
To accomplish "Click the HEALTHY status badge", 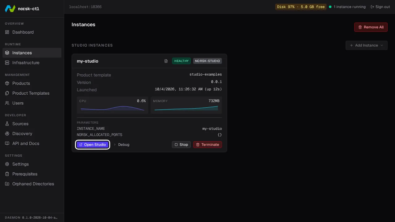I will [x=181, y=61].
